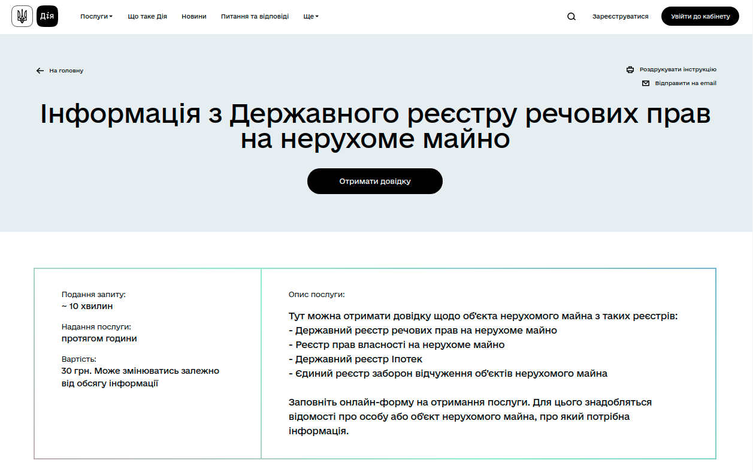Expand the Послуги dropdown menu

pyautogui.click(x=96, y=17)
